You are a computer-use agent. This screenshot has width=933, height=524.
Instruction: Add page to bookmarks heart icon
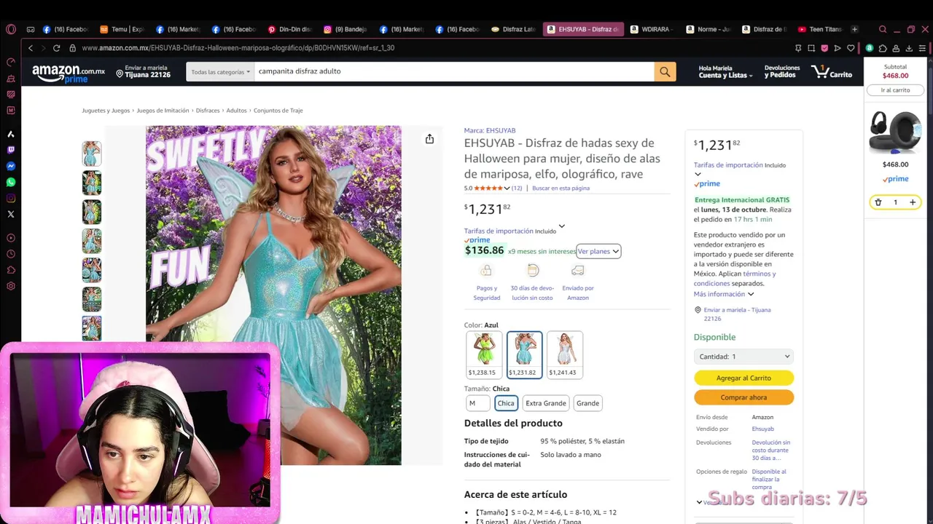(x=851, y=48)
